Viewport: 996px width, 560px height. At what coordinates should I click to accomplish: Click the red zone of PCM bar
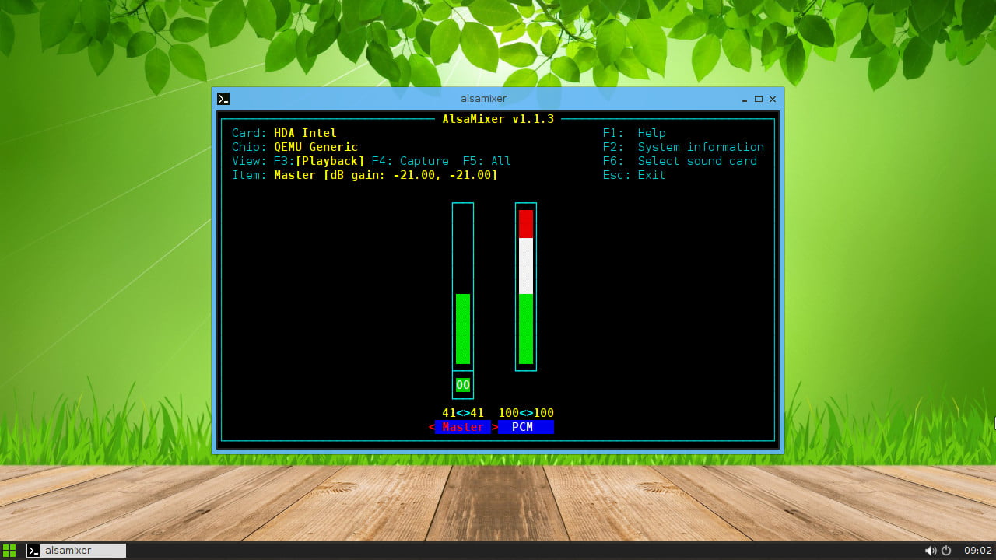click(526, 224)
